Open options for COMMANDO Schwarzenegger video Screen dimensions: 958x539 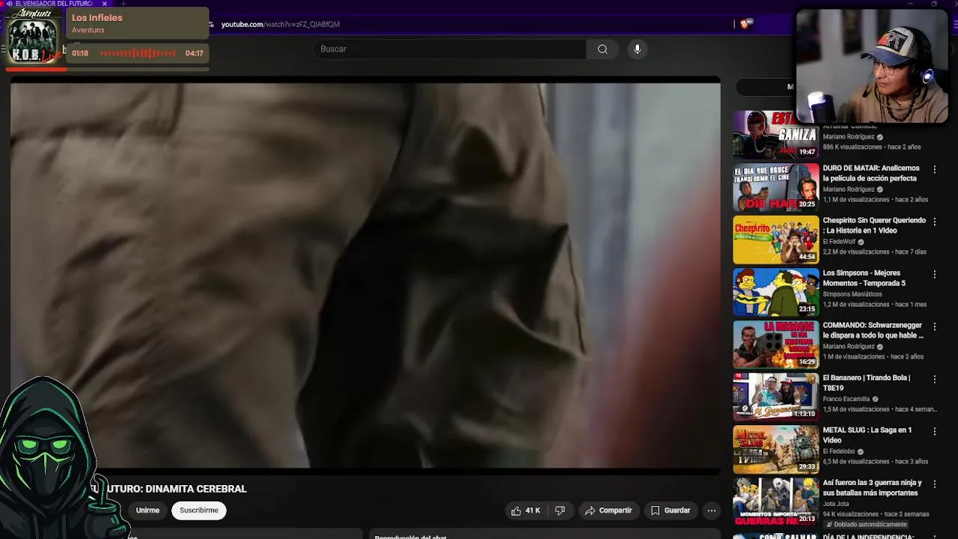(934, 327)
